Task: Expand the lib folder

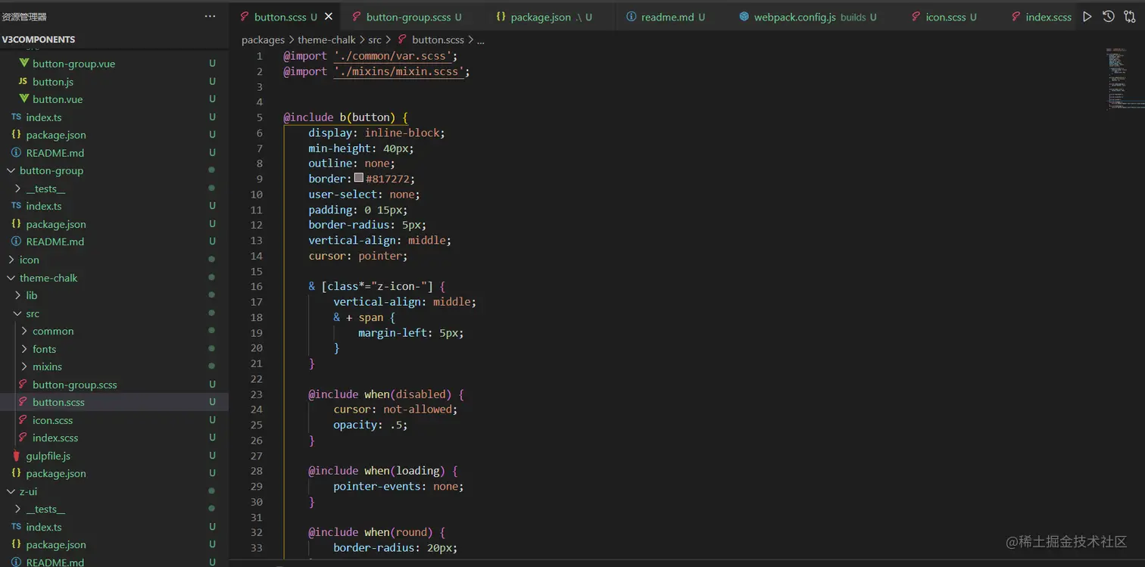Action: pos(114,295)
